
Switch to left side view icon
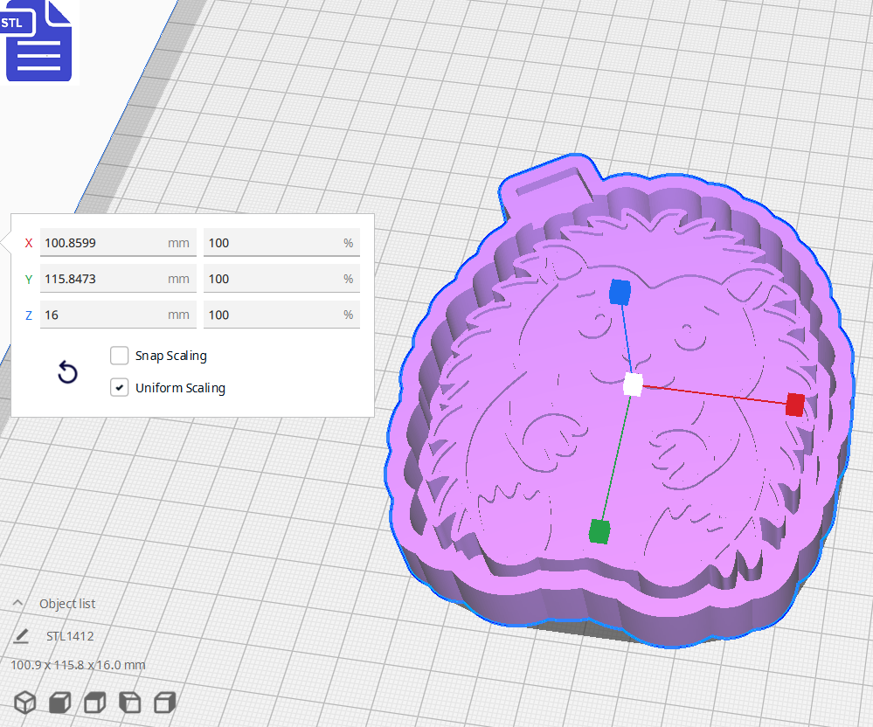(x=129, y=702)
